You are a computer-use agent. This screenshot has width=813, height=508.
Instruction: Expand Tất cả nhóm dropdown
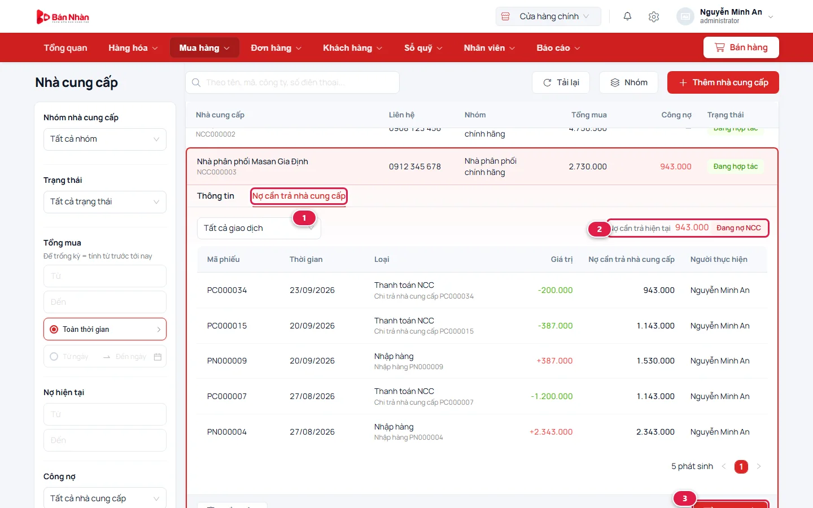(x=105, y=139)
